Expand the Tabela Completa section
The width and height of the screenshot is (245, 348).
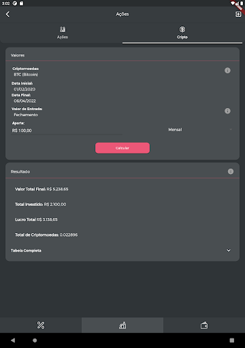click(122, 251)
